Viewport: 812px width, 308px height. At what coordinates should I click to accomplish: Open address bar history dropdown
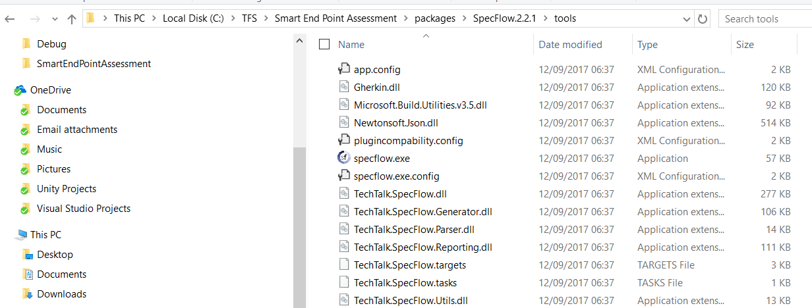coord(687,18)
